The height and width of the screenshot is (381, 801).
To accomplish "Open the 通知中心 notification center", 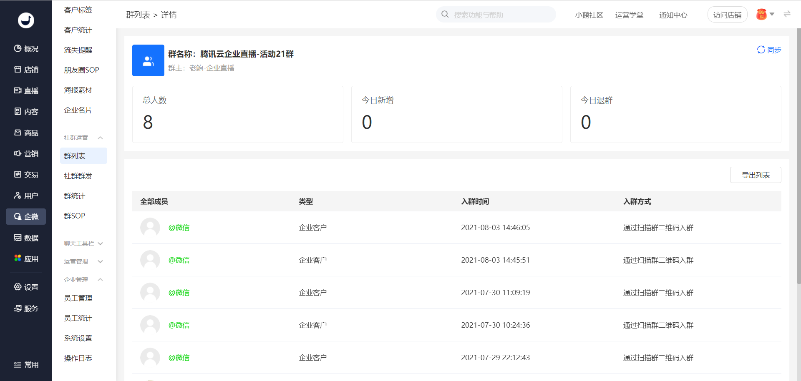I will [x=673, y=15].
